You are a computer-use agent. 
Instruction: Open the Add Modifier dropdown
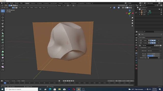150,38
